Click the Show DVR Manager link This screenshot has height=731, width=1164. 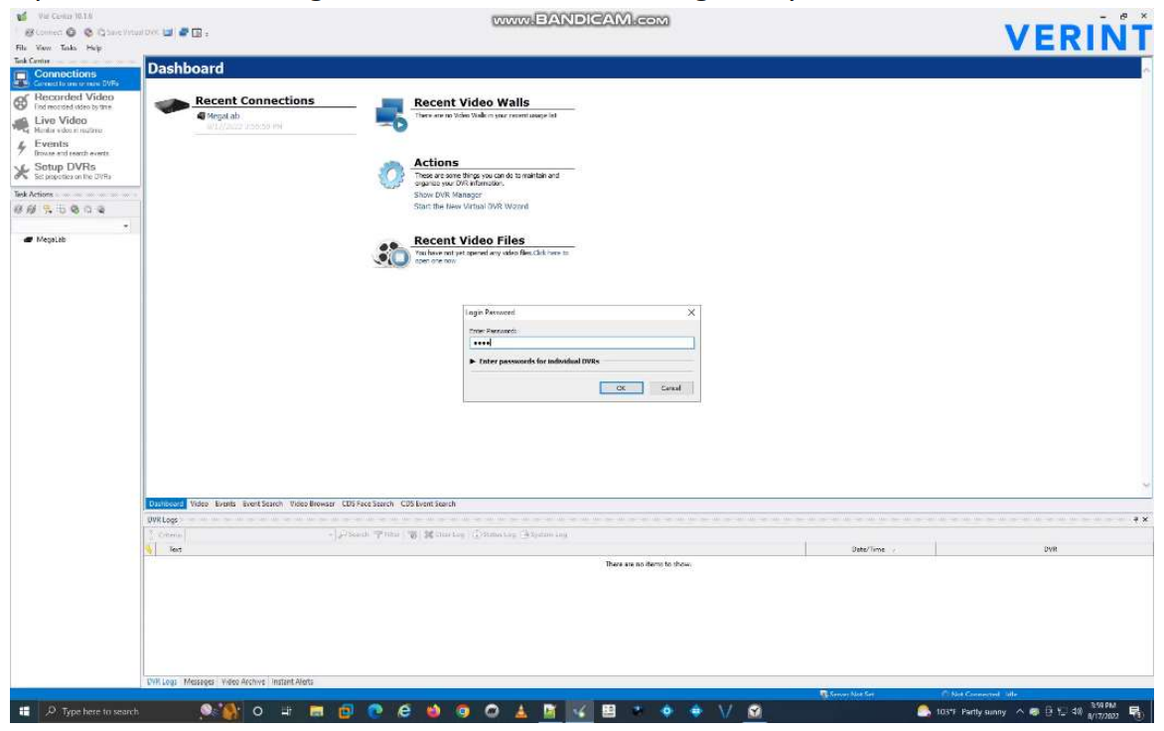tap(448, 196)
